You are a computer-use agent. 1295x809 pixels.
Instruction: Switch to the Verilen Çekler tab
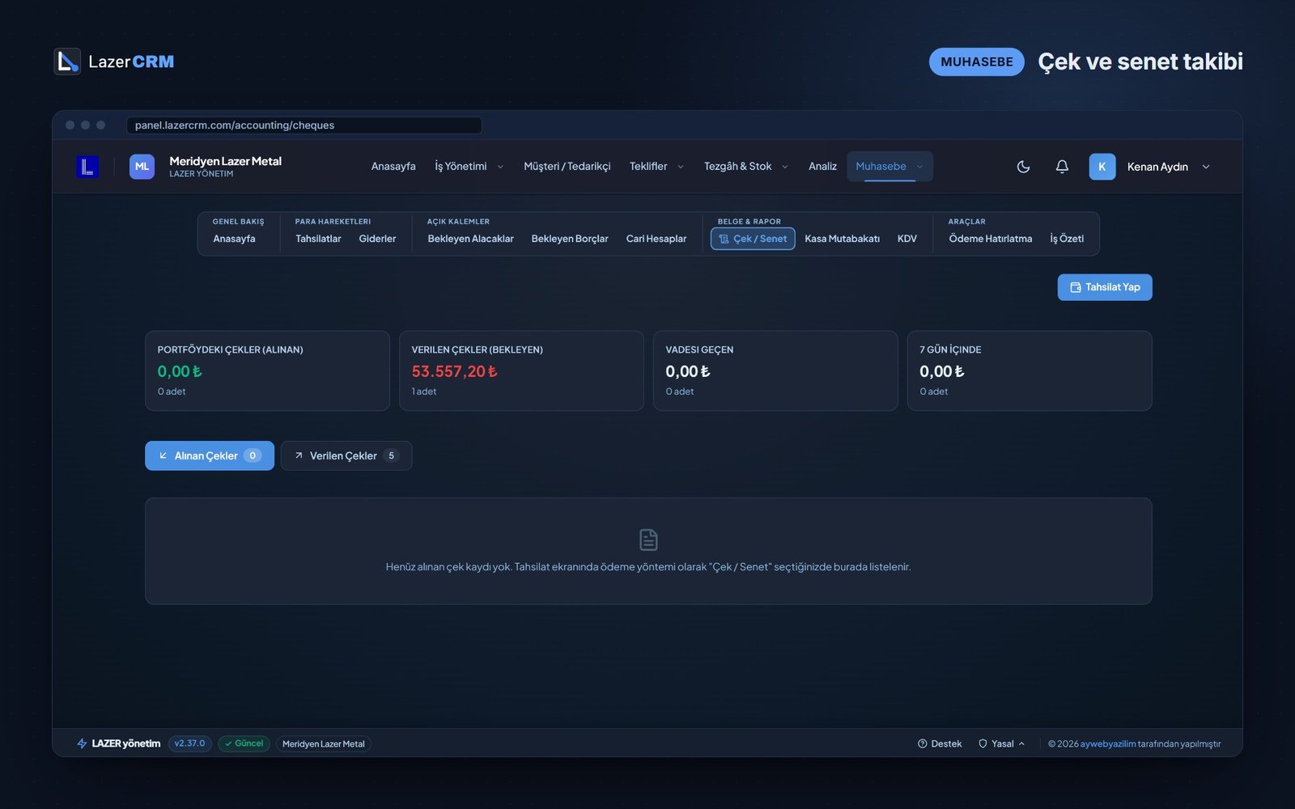(x=346, y=455)
